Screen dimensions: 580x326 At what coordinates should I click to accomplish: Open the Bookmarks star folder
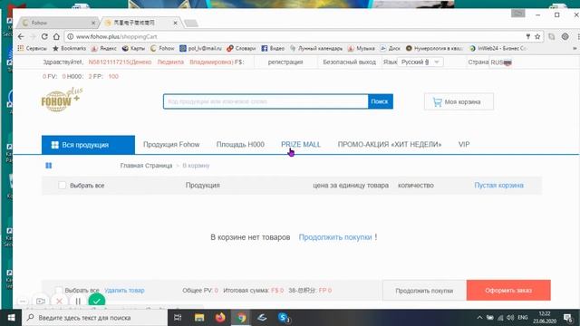coord(69,48)
